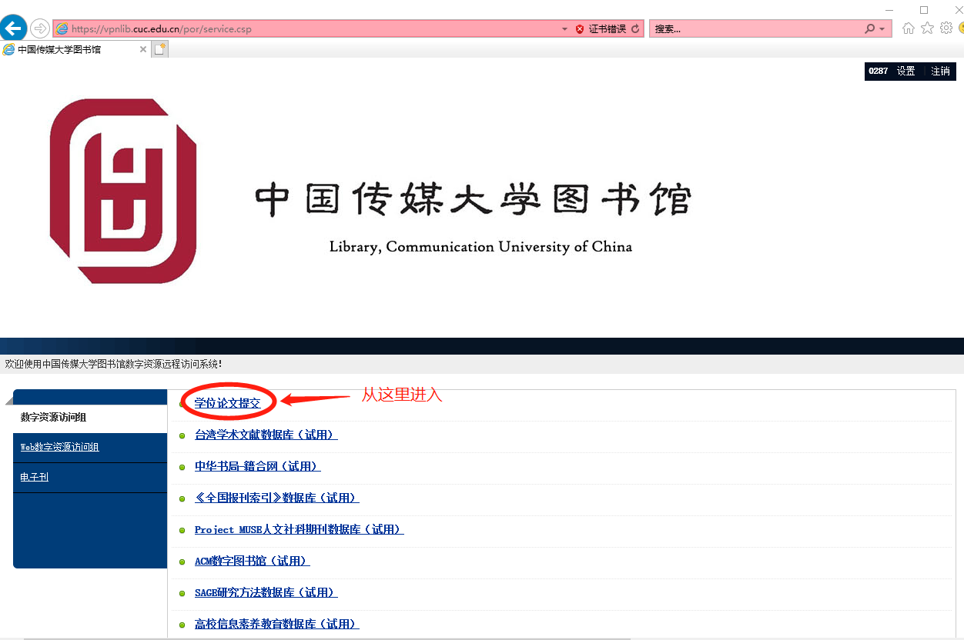Close the 中国传媒大学图书馆 tab

(x=143, y=49)
